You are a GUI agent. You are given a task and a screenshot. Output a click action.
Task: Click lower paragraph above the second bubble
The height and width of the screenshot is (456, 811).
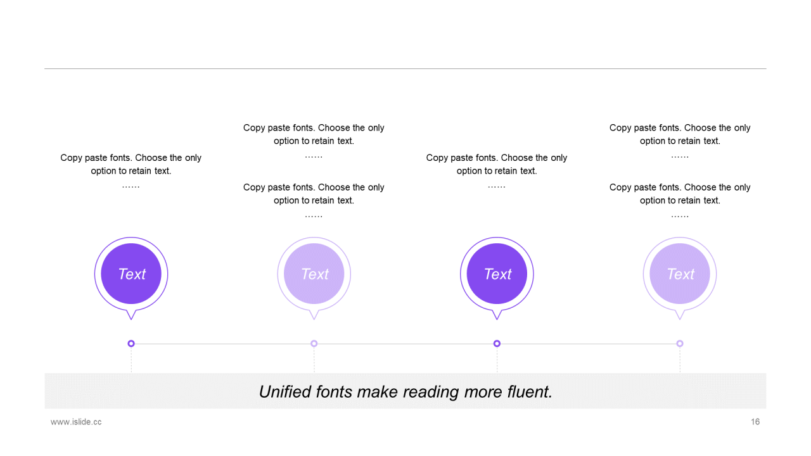(314, 194)
